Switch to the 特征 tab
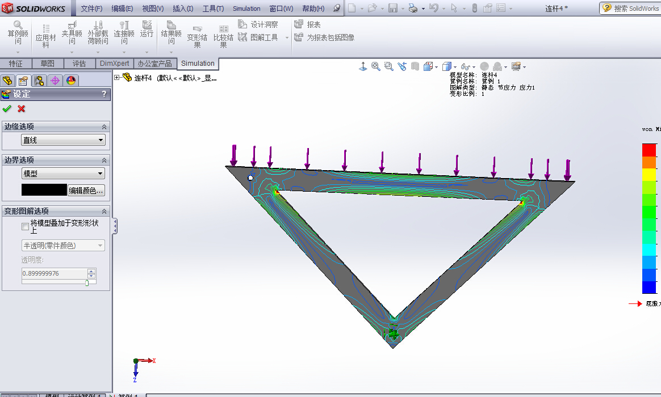Screen dimensions: 661x397 click(15, 64)
